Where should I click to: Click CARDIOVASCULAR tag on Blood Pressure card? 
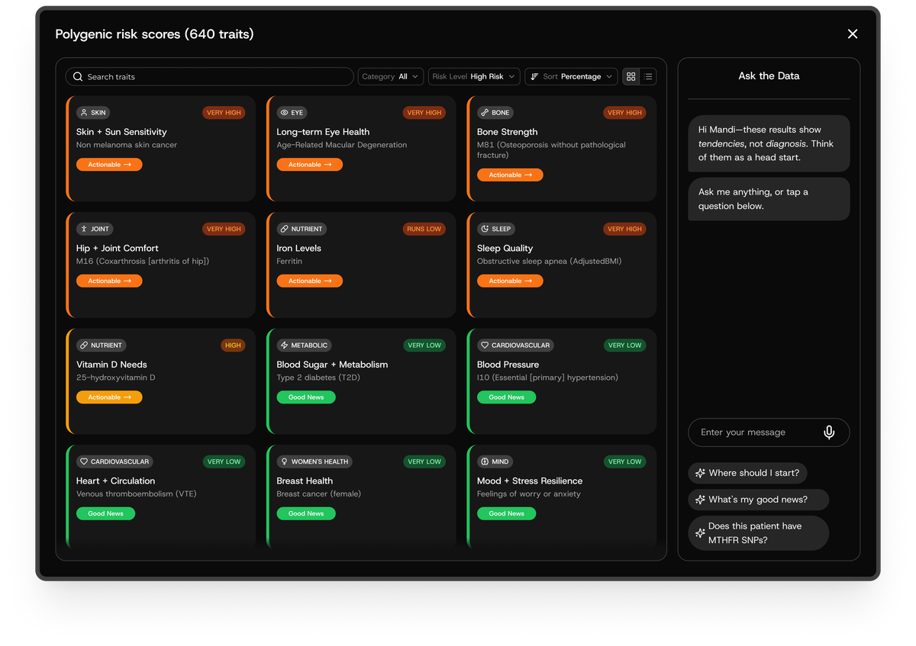[x=515, y=345]
